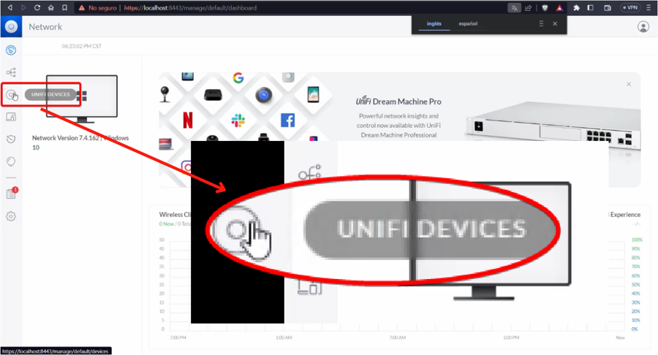Click the VPN button in toolbar
The image size is (658, 355).
(x=630, y=8)
